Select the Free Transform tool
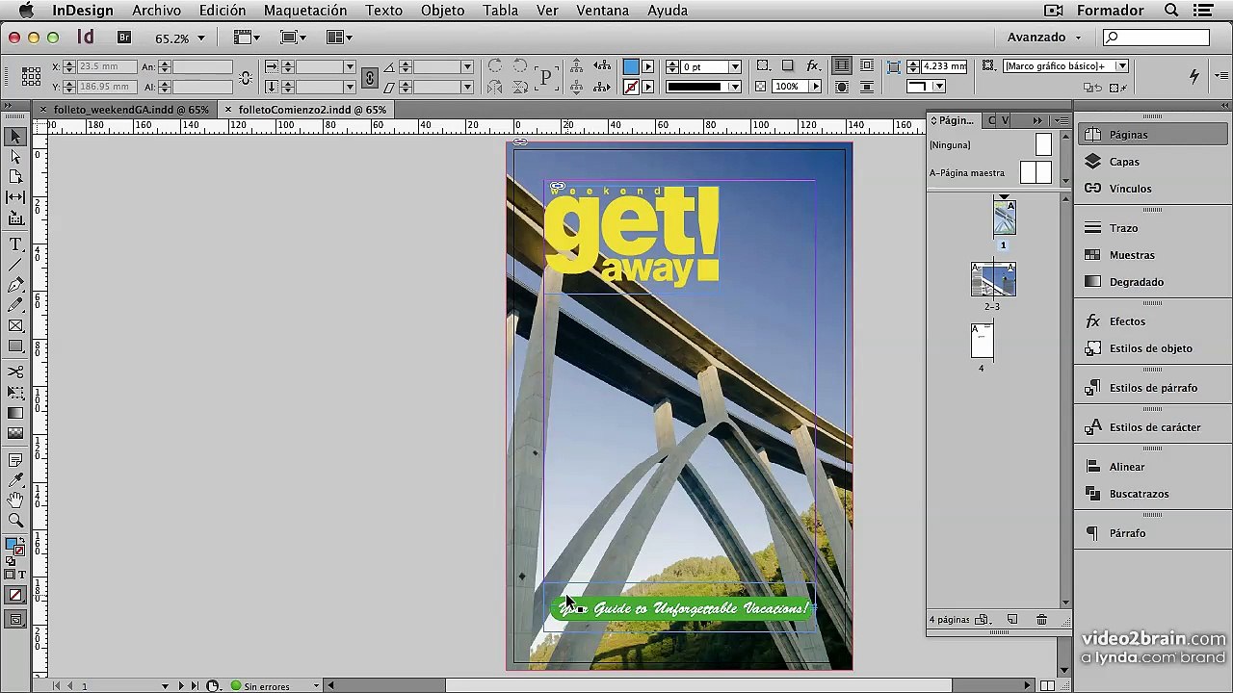The height and width of the screenshot is (693, 1233). (x=15, y=393)
